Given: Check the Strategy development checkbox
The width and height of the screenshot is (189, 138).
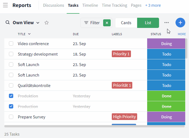Looking at the screenshot, I should click(x=11, y=54).
